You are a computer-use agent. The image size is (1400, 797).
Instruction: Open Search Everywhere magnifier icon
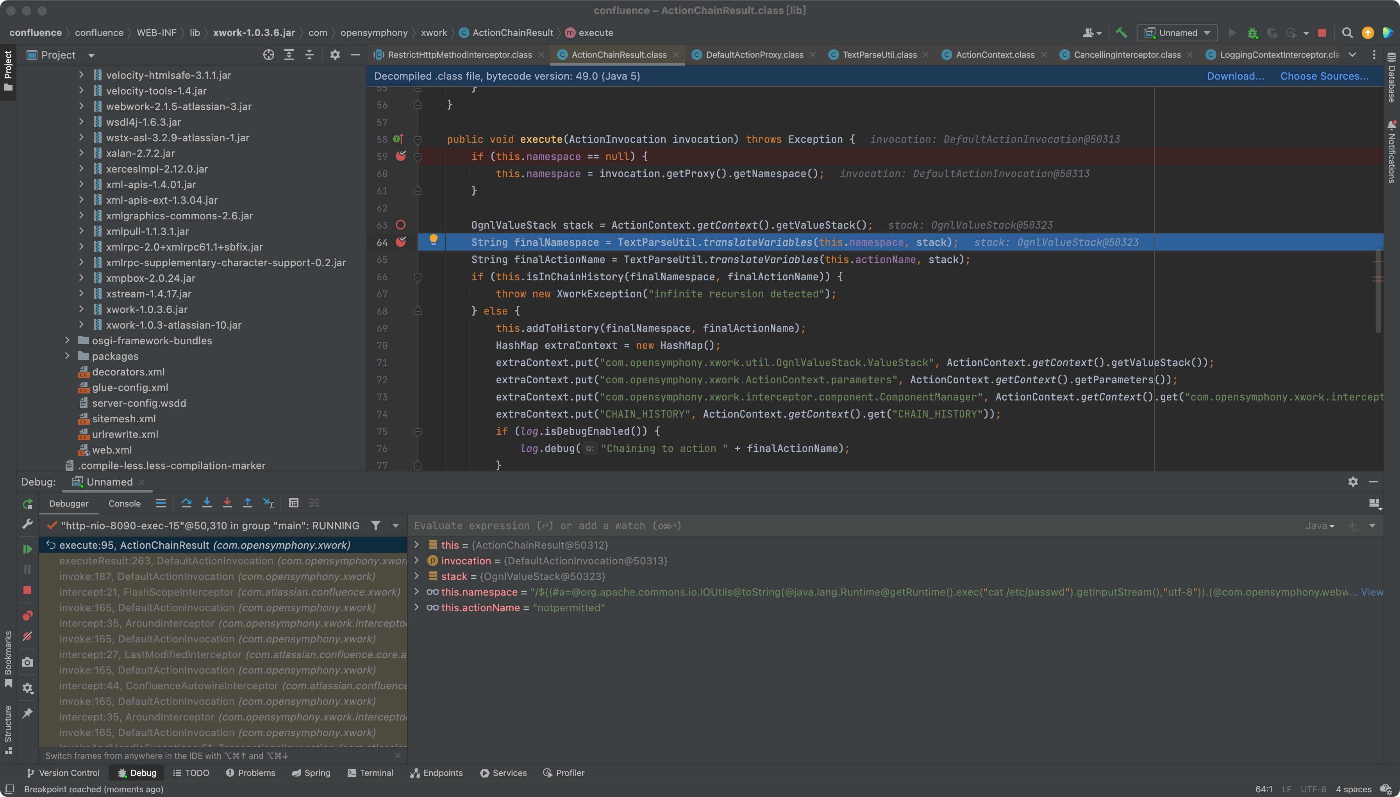click(1347, 33)
